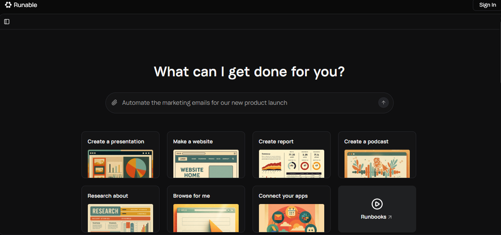Open the Create a podcast card

coord(377,154)
